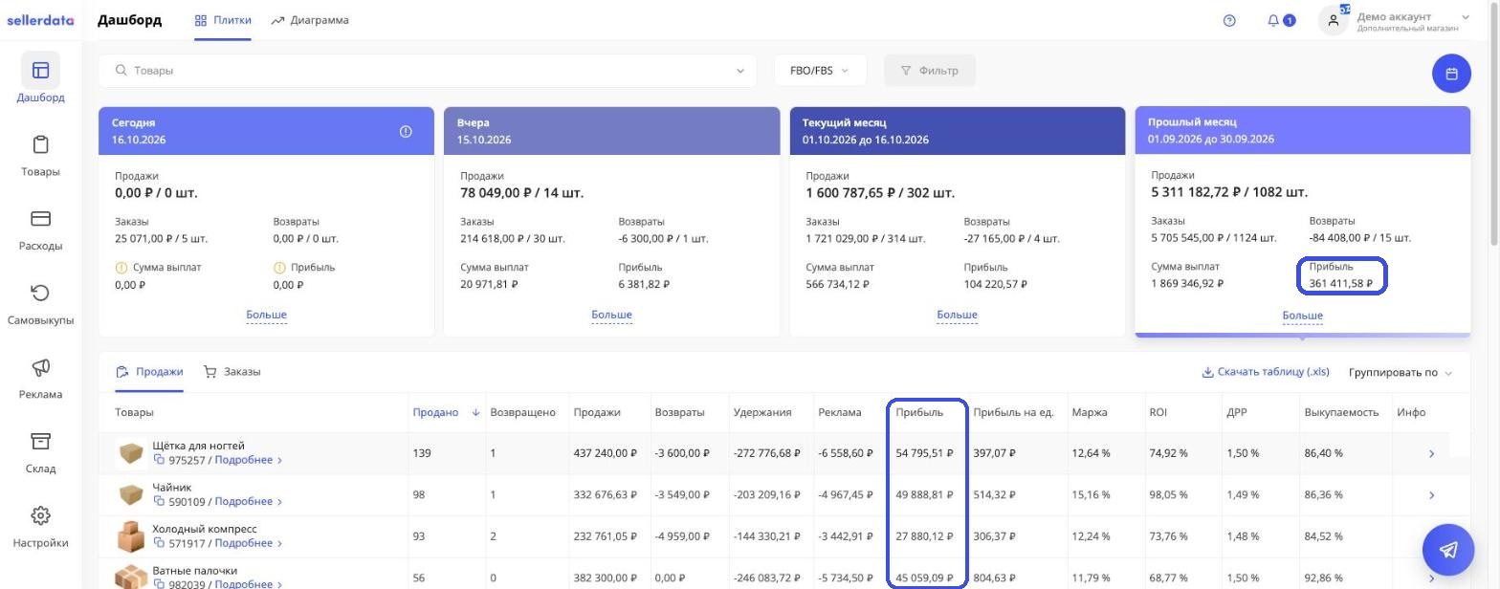Click the Возвращено column header
1500x589 pixels.
coord(522,412)
